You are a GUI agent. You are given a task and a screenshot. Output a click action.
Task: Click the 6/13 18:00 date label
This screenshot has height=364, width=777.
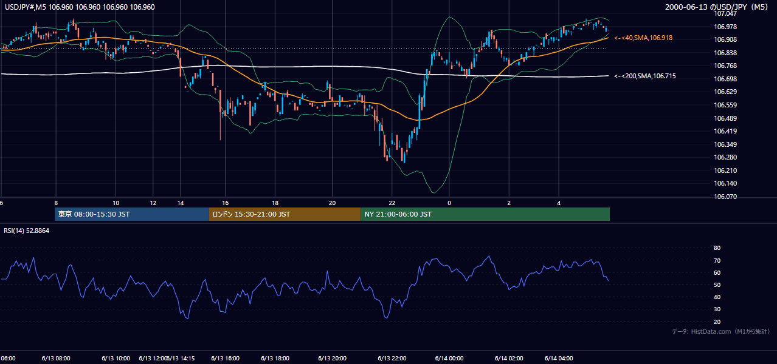275,358
